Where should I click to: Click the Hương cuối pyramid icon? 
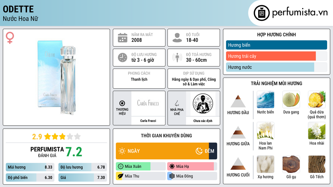tap(238, 164)
